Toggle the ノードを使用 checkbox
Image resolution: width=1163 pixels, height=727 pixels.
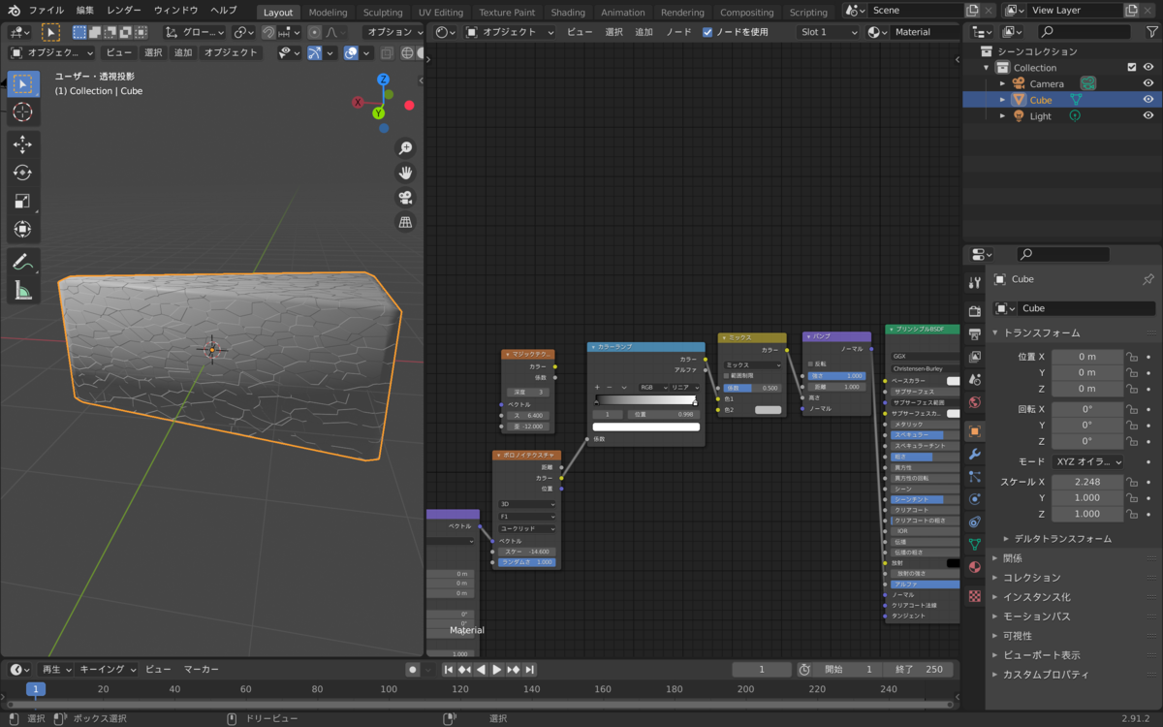(x=709, y=32)
